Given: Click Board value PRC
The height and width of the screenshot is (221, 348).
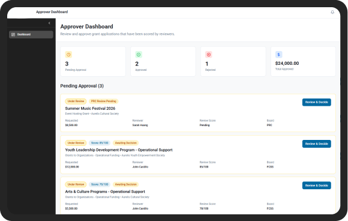Looking at the screenshot, I should [269, 126].
